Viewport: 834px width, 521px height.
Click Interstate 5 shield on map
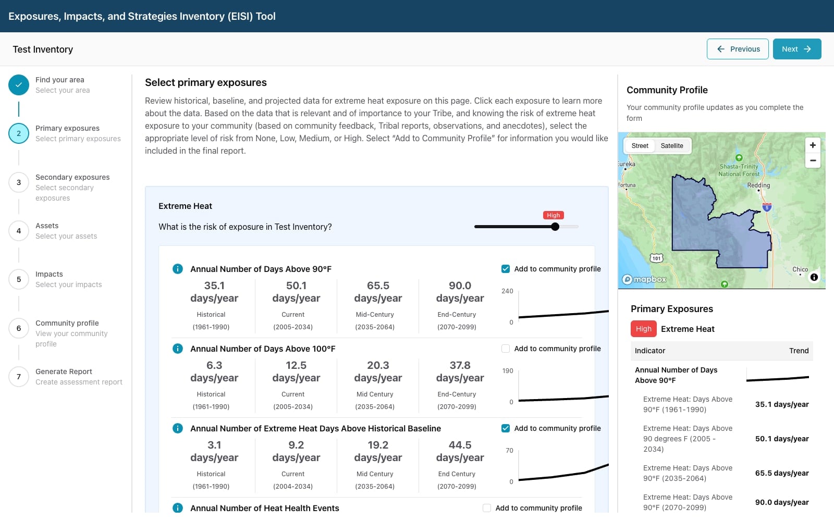pyautogui.click(x=767, y=207)
